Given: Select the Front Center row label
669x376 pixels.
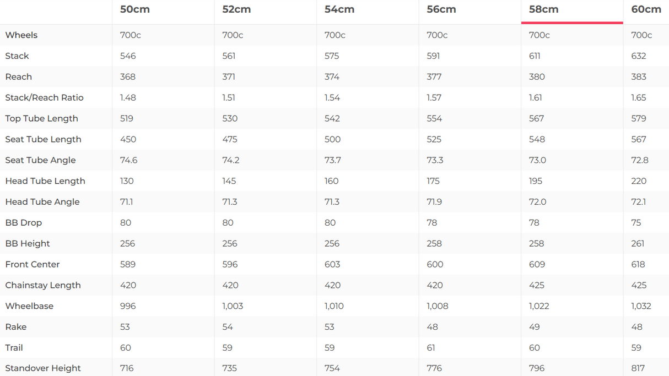Looking at the screenshot, I should (33, 265).
